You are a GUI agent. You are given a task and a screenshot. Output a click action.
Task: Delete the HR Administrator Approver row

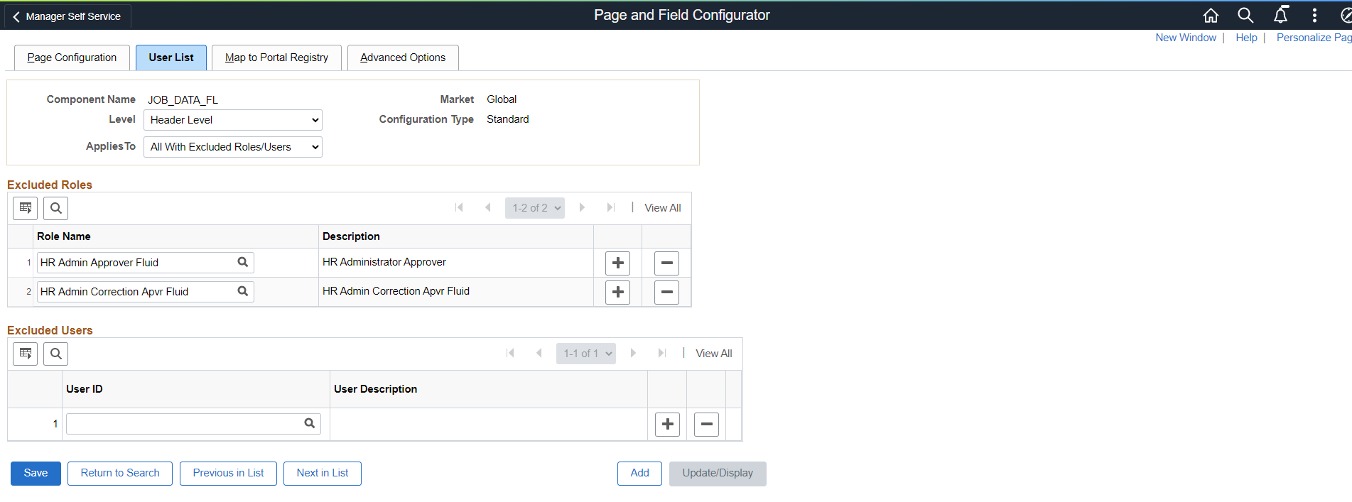(x=666, y=263)
